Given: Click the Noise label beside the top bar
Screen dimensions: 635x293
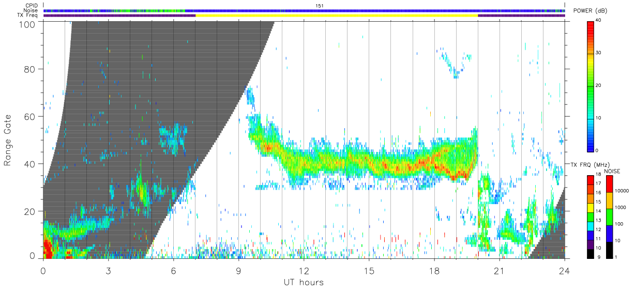Looking at the screenshot, I should [x=31, y=10].
